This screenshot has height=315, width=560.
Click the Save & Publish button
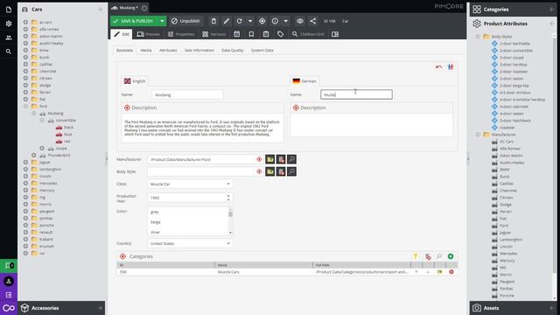133,21
